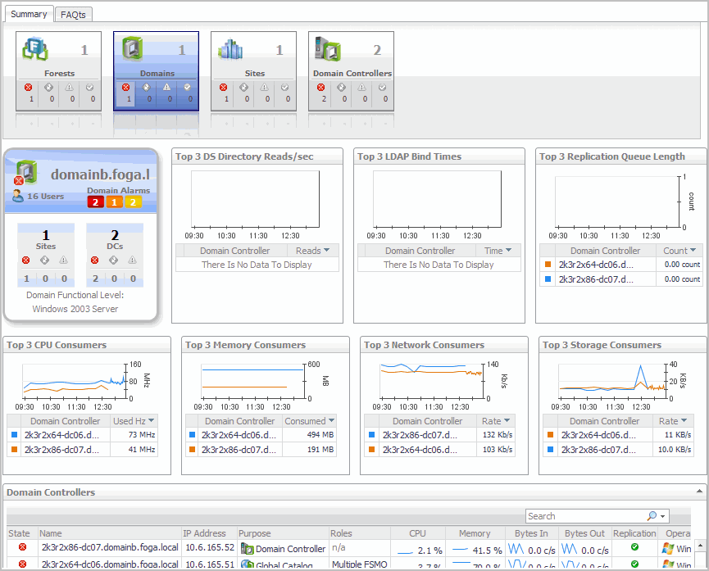The image size is (709, 571).
Task: Click the 16 Users person icon
Action: pos(18,196)
